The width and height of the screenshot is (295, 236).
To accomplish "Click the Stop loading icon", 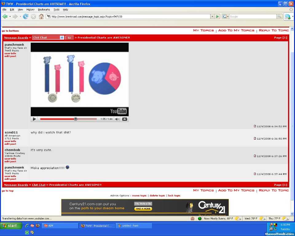I will coord(33,17).
